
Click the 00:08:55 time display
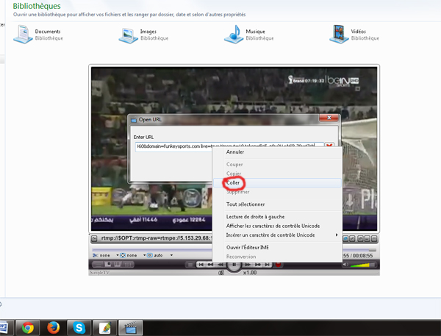[363, 256]
